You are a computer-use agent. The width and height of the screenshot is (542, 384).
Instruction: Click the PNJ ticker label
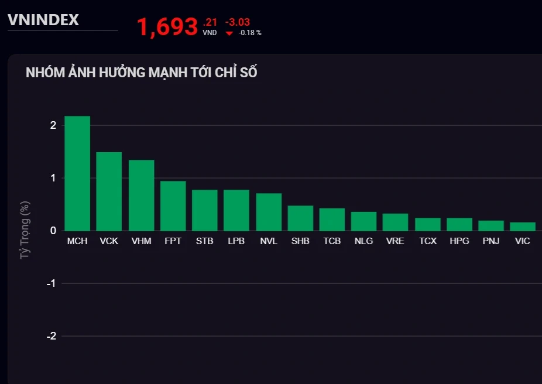pos(491,241)
